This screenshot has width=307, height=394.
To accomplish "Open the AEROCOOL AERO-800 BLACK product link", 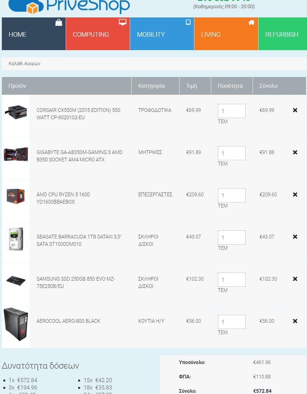I will [68, 321].
